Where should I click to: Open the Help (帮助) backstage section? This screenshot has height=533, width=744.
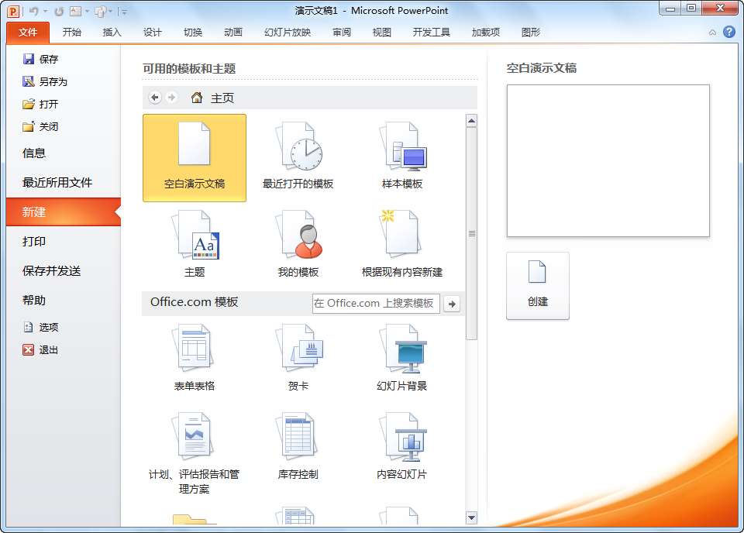[64, 300]
